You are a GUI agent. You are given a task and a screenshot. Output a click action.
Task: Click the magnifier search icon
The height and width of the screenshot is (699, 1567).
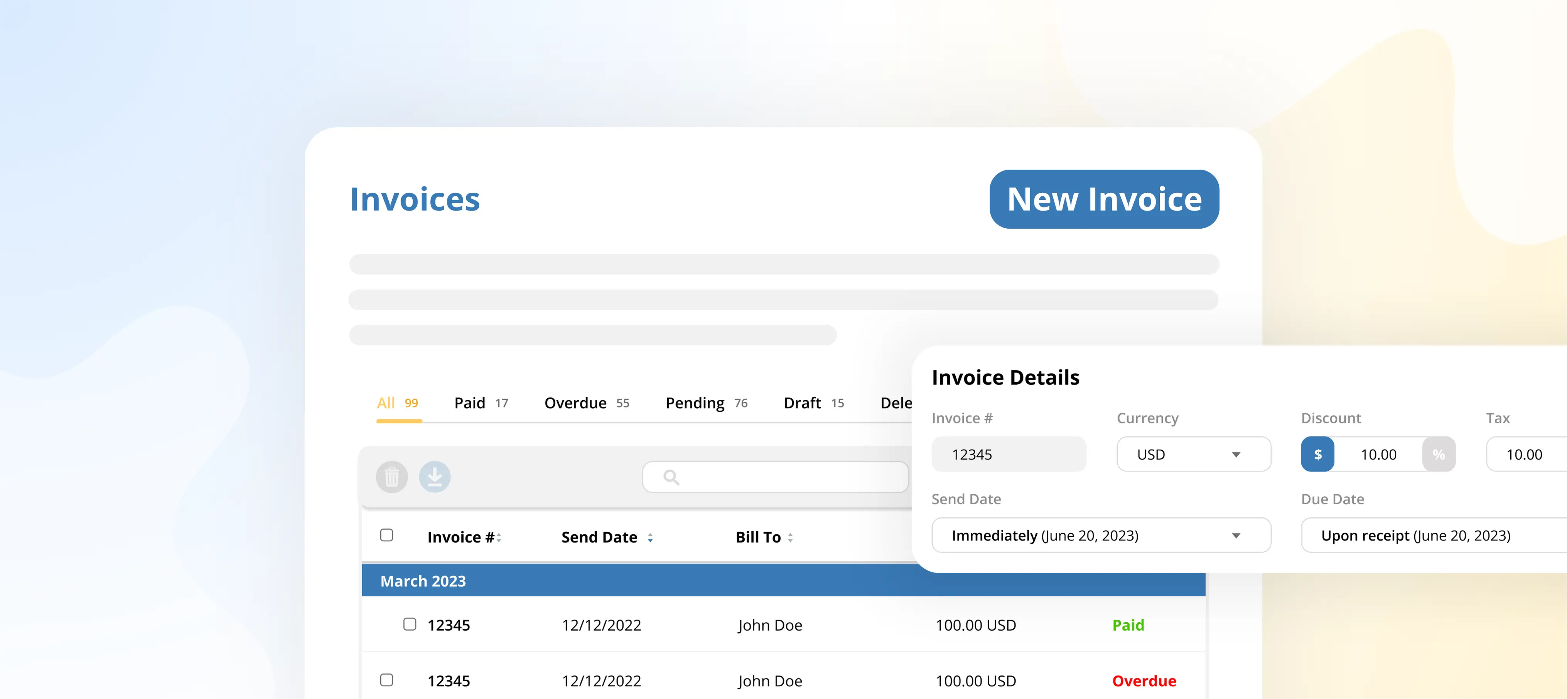[671, 477]
